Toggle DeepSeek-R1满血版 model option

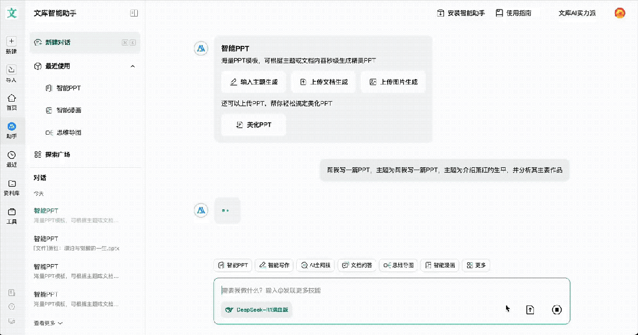tap(257, 310)
